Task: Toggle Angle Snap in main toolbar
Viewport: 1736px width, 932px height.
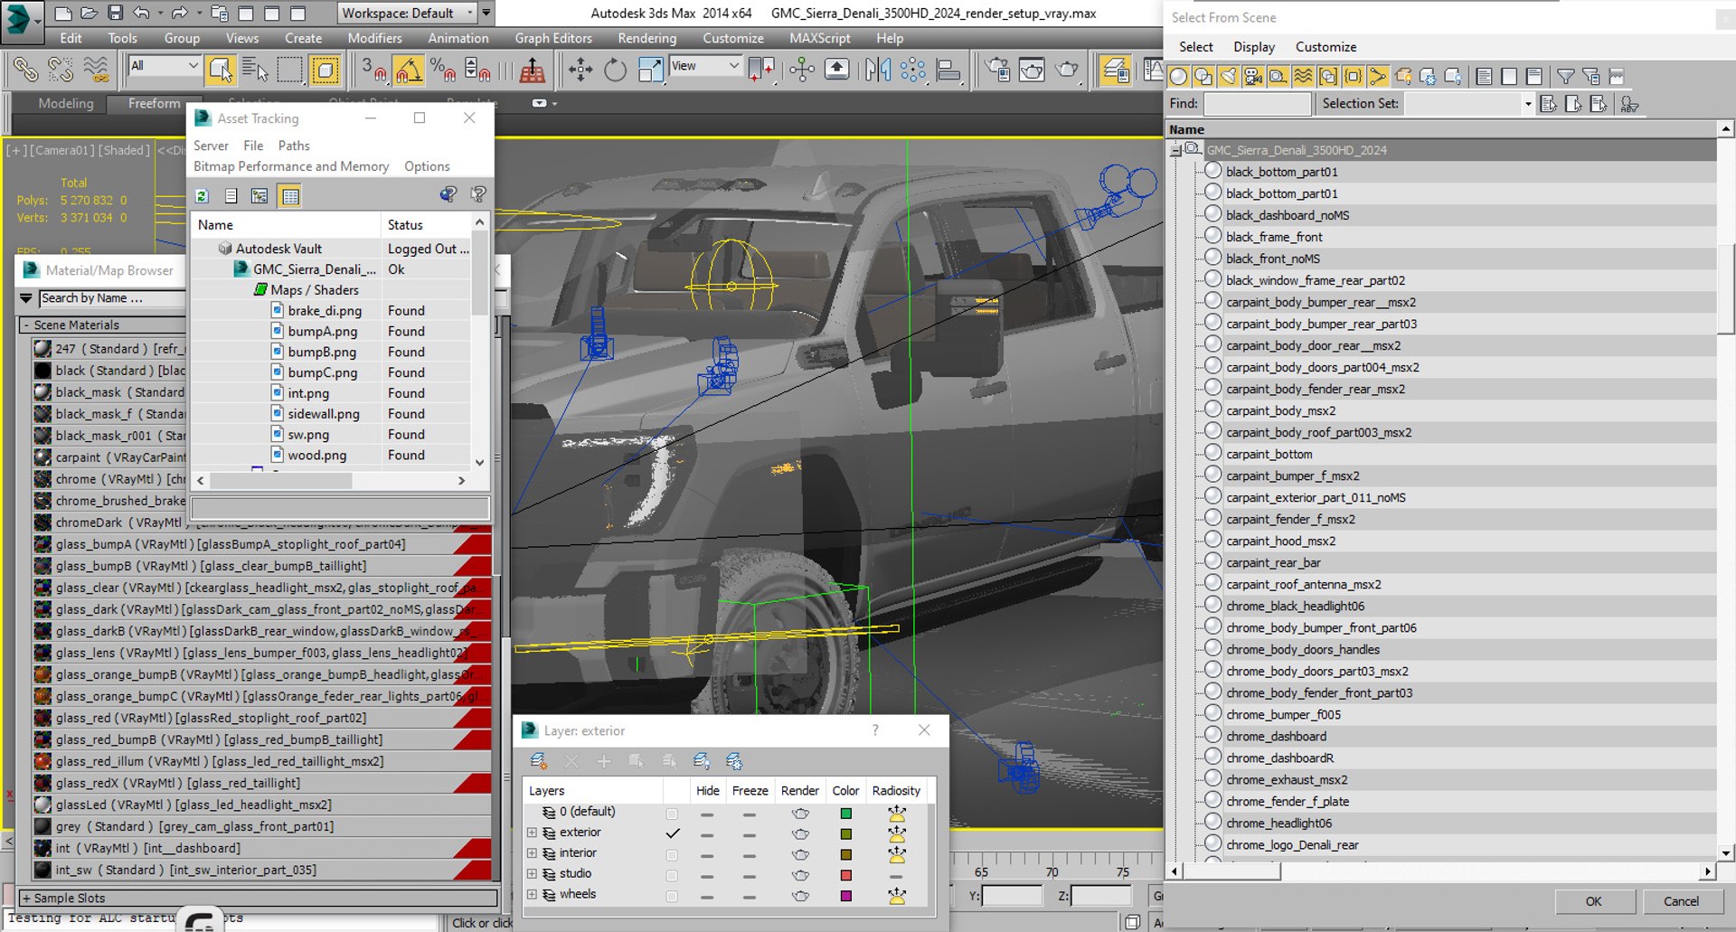Action: [409, 70]
